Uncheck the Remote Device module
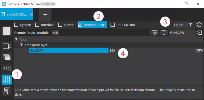This screenshot has height=100, width=204. [x=80, y=25]
